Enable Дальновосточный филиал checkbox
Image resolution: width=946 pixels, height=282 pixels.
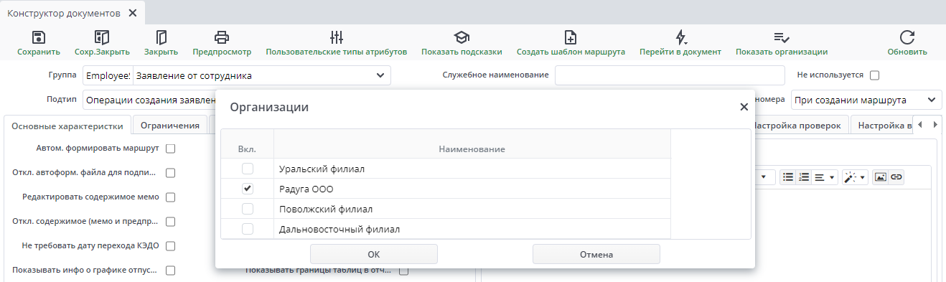[248, 229]
